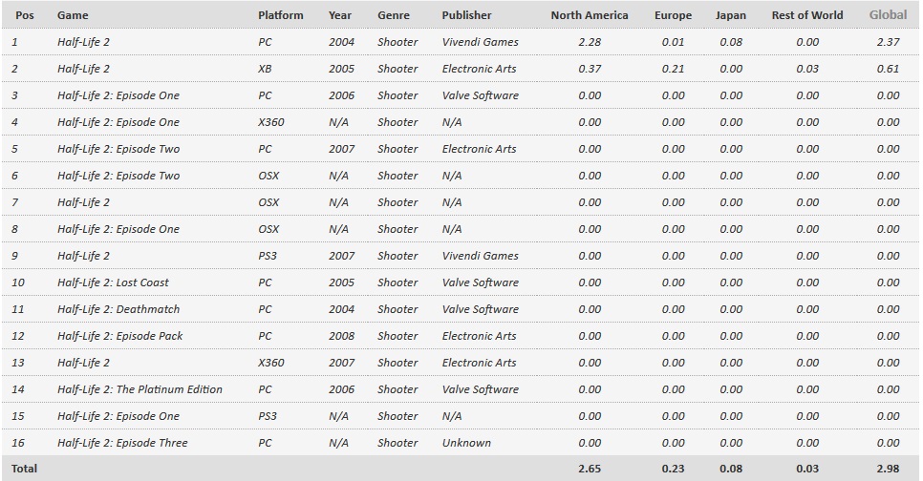Sort by the Platform column header
Screen dimensions: 923x481
(280, 15)
